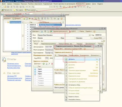Open Действия dropdown under Адреса и телефоны

38,64
